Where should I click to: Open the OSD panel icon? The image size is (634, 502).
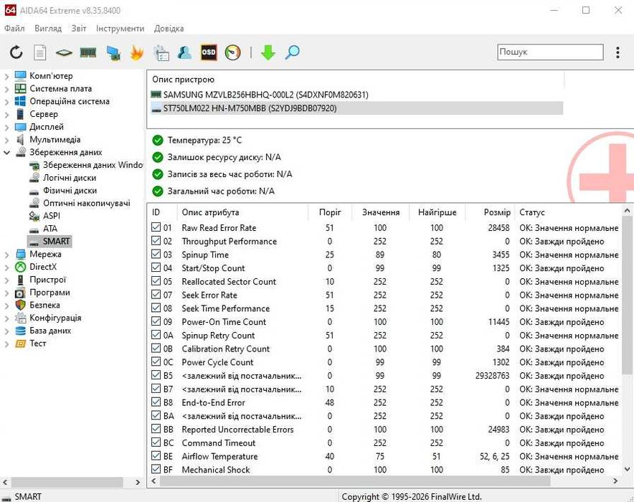coord(209,52)
